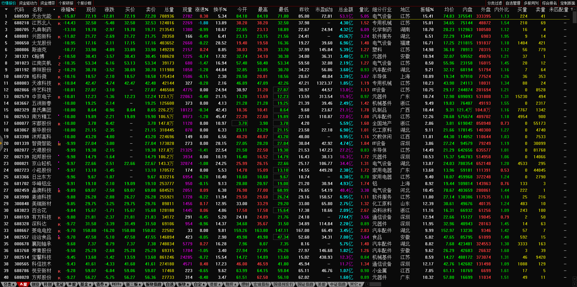Switch to the 资金驱动力 tab

(x=28, y=3)
